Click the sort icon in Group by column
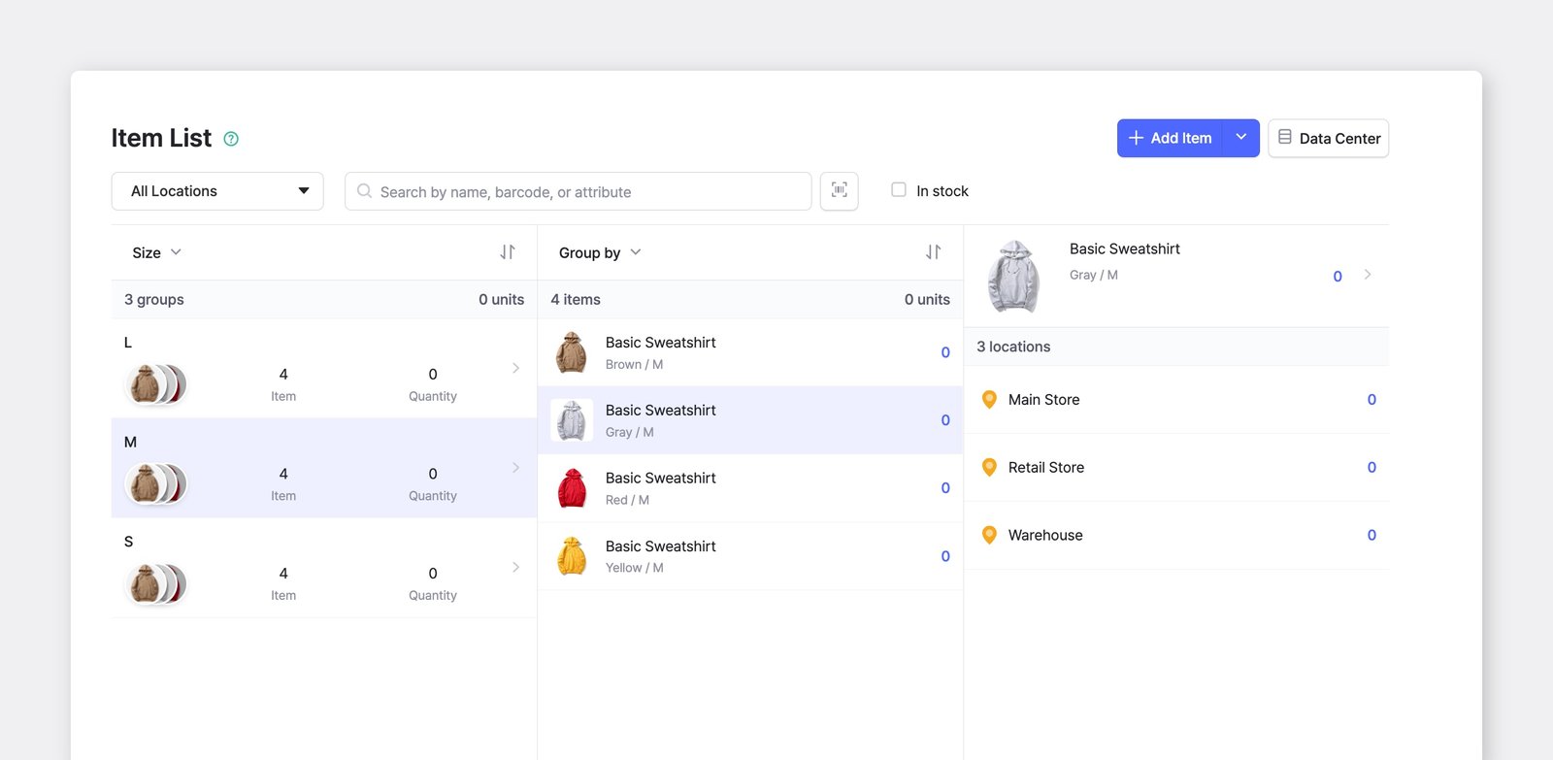This screenshot has width=1553, height=760. click(x=933, y=252)
